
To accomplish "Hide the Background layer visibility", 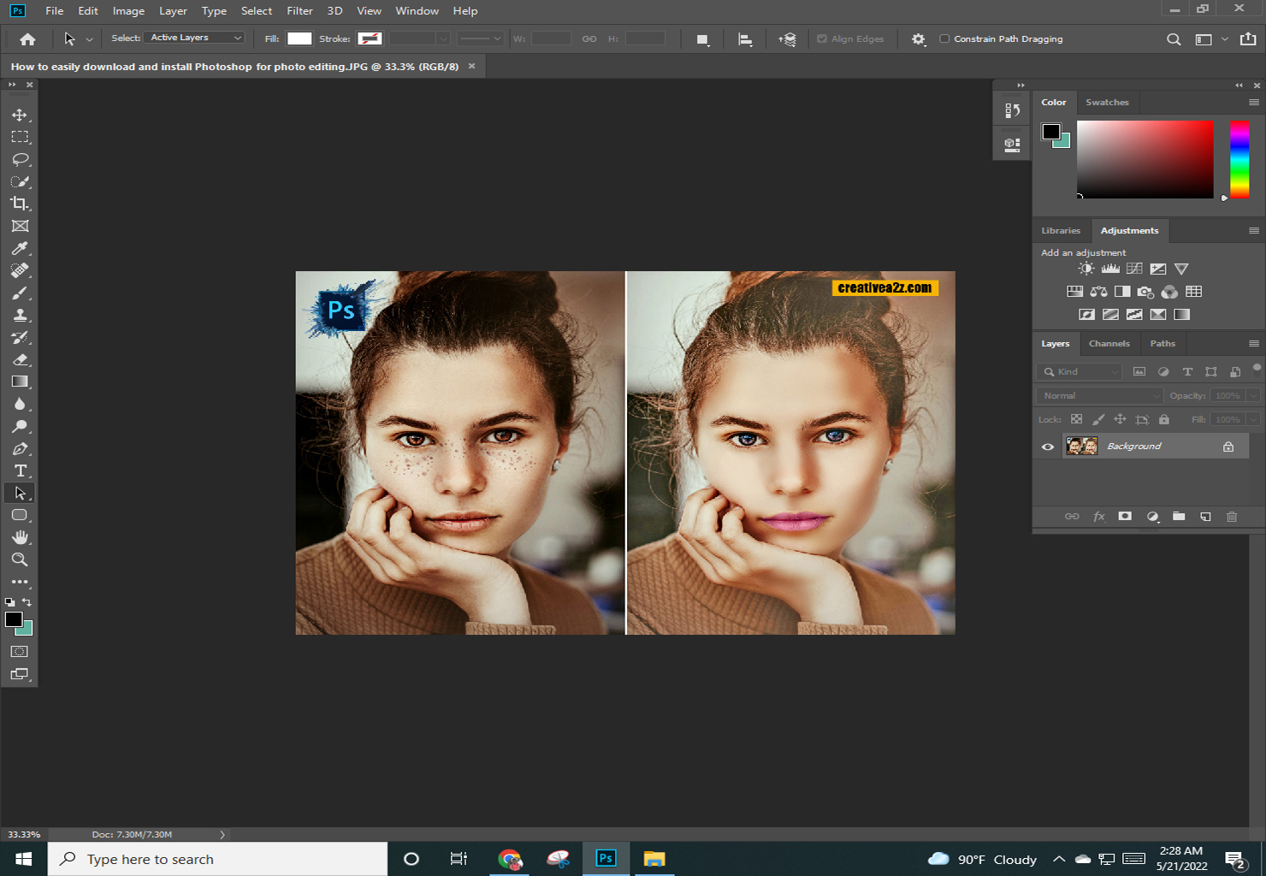I will (1048, 447).
